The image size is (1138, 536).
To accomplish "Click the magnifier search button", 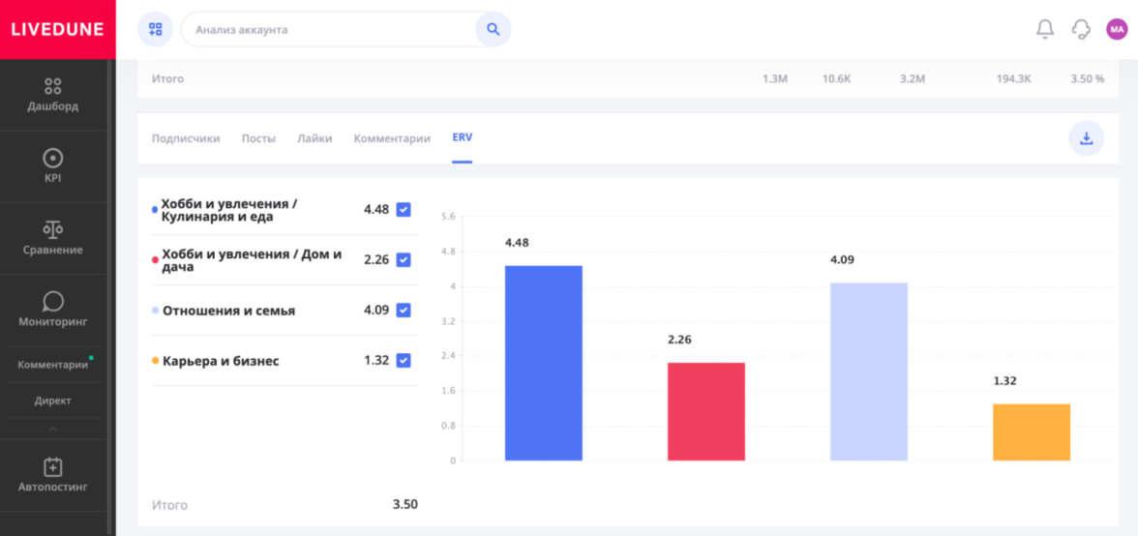I will pos(493,29).
